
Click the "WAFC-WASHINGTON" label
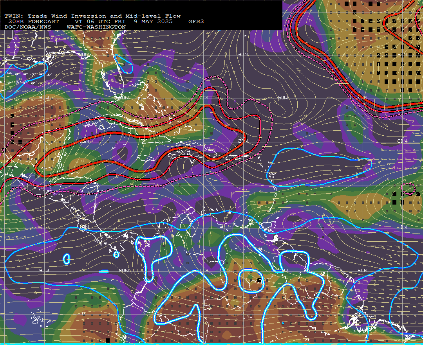(x=96, y=27)
